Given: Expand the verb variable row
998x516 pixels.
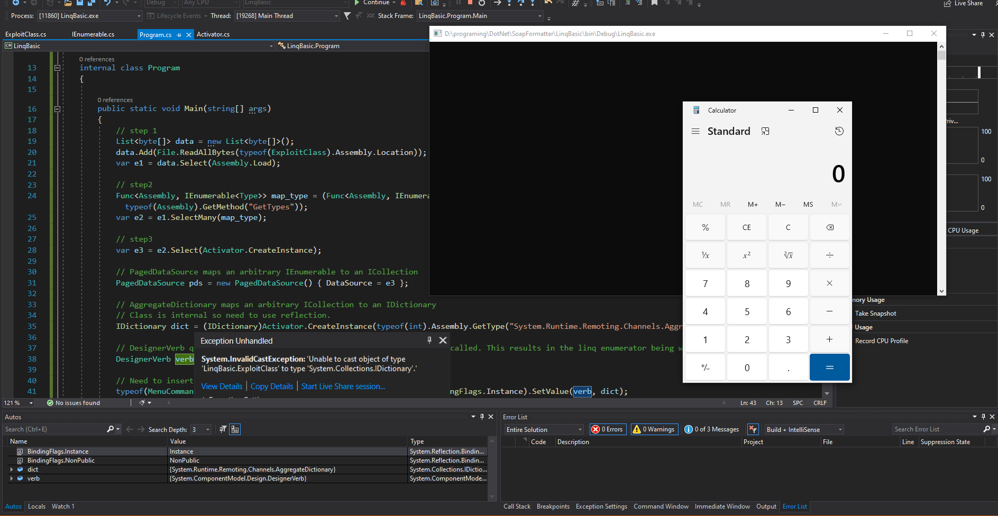Looking at the screenshot, I should coord(12,478).
